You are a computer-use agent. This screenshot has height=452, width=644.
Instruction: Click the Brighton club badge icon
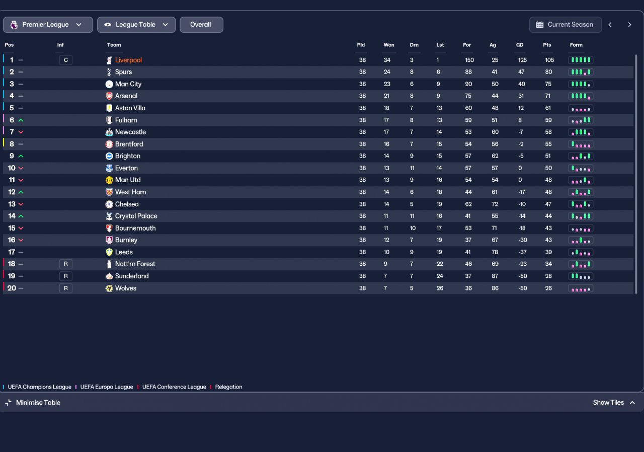tap(109, 156)
